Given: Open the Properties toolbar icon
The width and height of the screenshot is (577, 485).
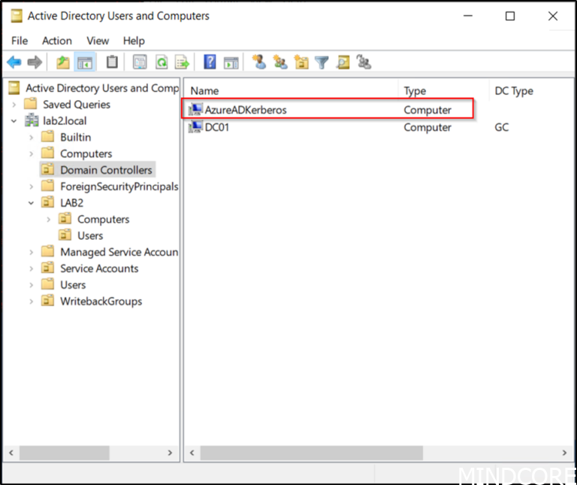Looking at the screenshot, I should pyautogui.click(x=140, y=62).
